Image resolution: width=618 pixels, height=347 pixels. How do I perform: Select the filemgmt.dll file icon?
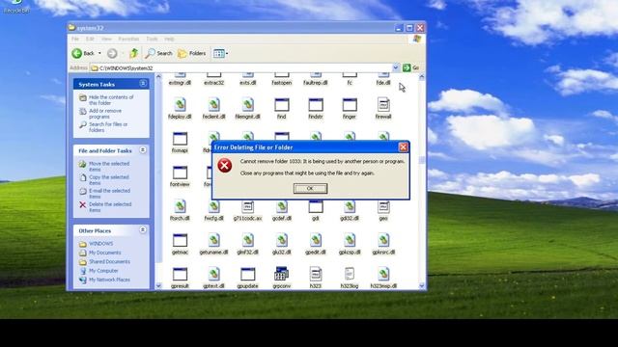[x=247, y=105]
